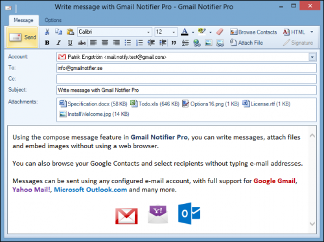Apply font color with the A icon
The height and width of the screenshot is (242, 324).
185,32
